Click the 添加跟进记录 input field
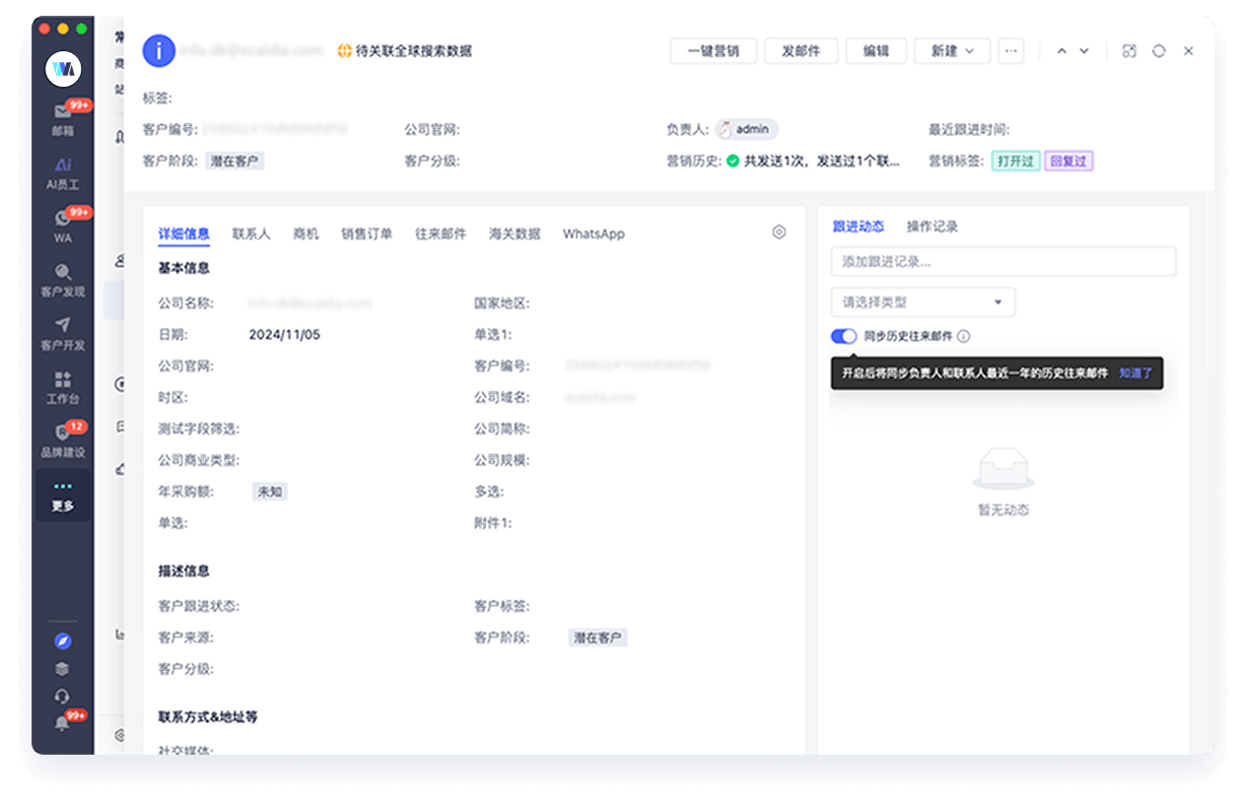 coord(1003,261)
